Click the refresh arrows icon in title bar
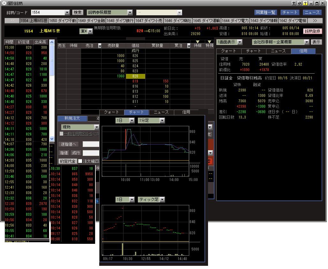The height and width of the screenshot is (269, 328). pos(299,3)
